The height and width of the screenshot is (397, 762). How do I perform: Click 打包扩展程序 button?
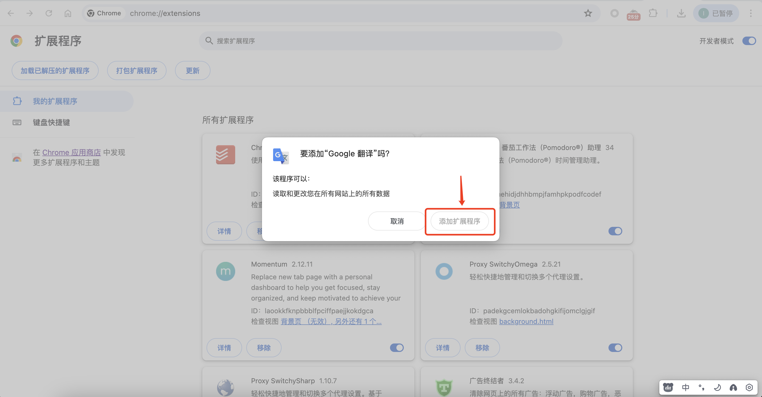pos(137,71)
